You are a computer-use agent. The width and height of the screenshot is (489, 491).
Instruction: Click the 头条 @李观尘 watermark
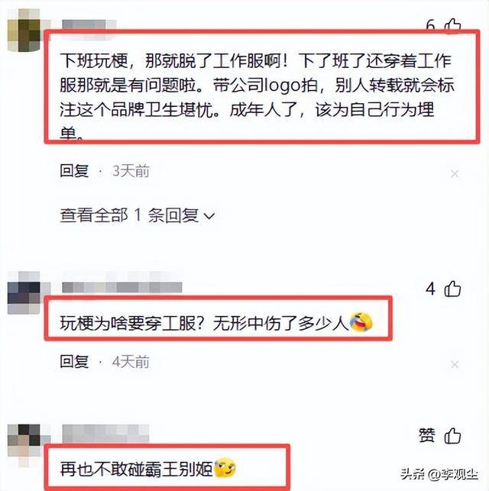pyautogui.click(x=439, y=474)
